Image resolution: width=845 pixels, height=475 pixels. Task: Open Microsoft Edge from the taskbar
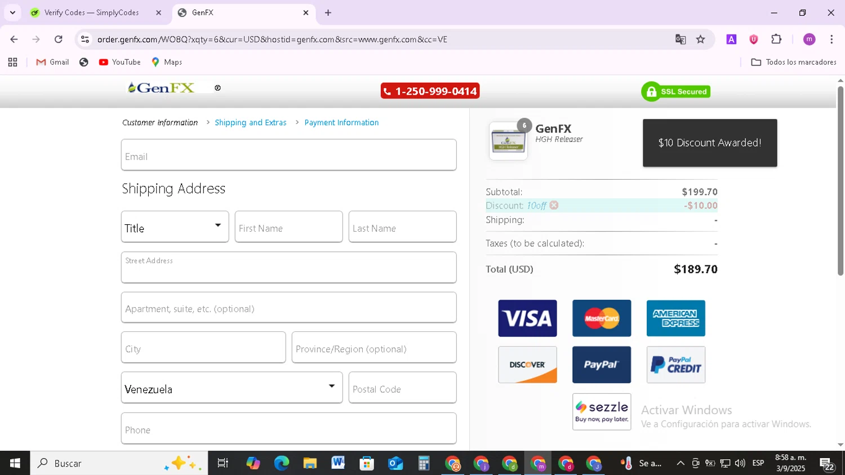281,463
